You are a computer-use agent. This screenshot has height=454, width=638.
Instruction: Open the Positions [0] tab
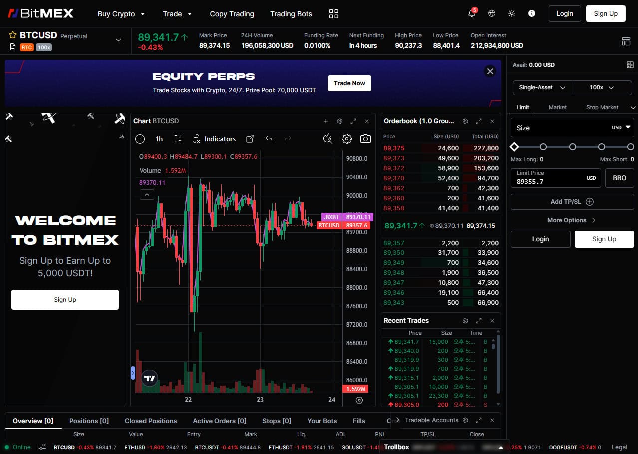[88, 421]
